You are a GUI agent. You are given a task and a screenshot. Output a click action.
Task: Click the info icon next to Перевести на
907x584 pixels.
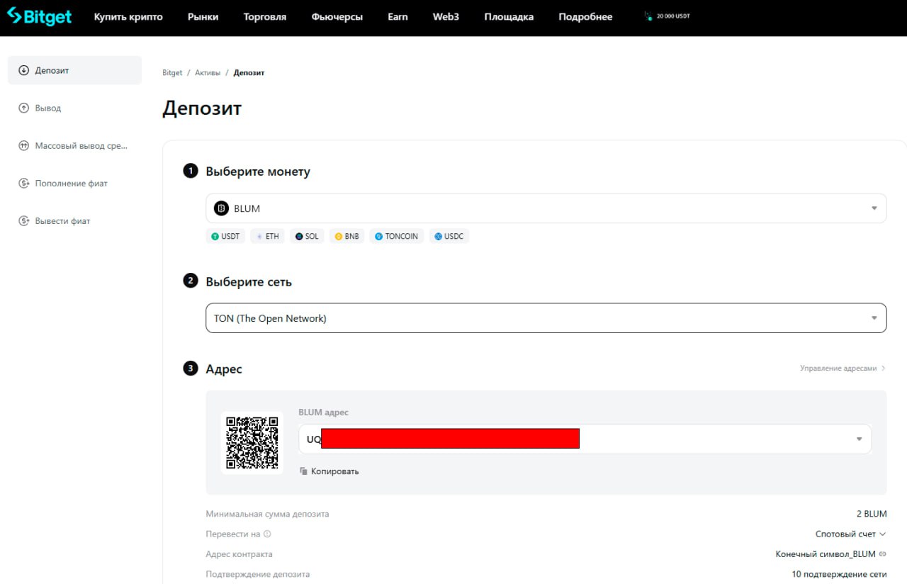[x=267, y=534]
